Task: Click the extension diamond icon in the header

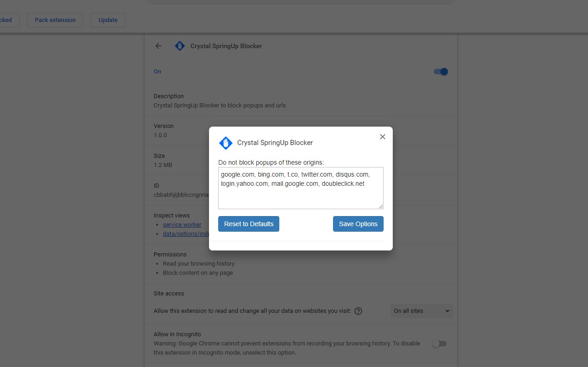Action: click(x=180, y=46)
